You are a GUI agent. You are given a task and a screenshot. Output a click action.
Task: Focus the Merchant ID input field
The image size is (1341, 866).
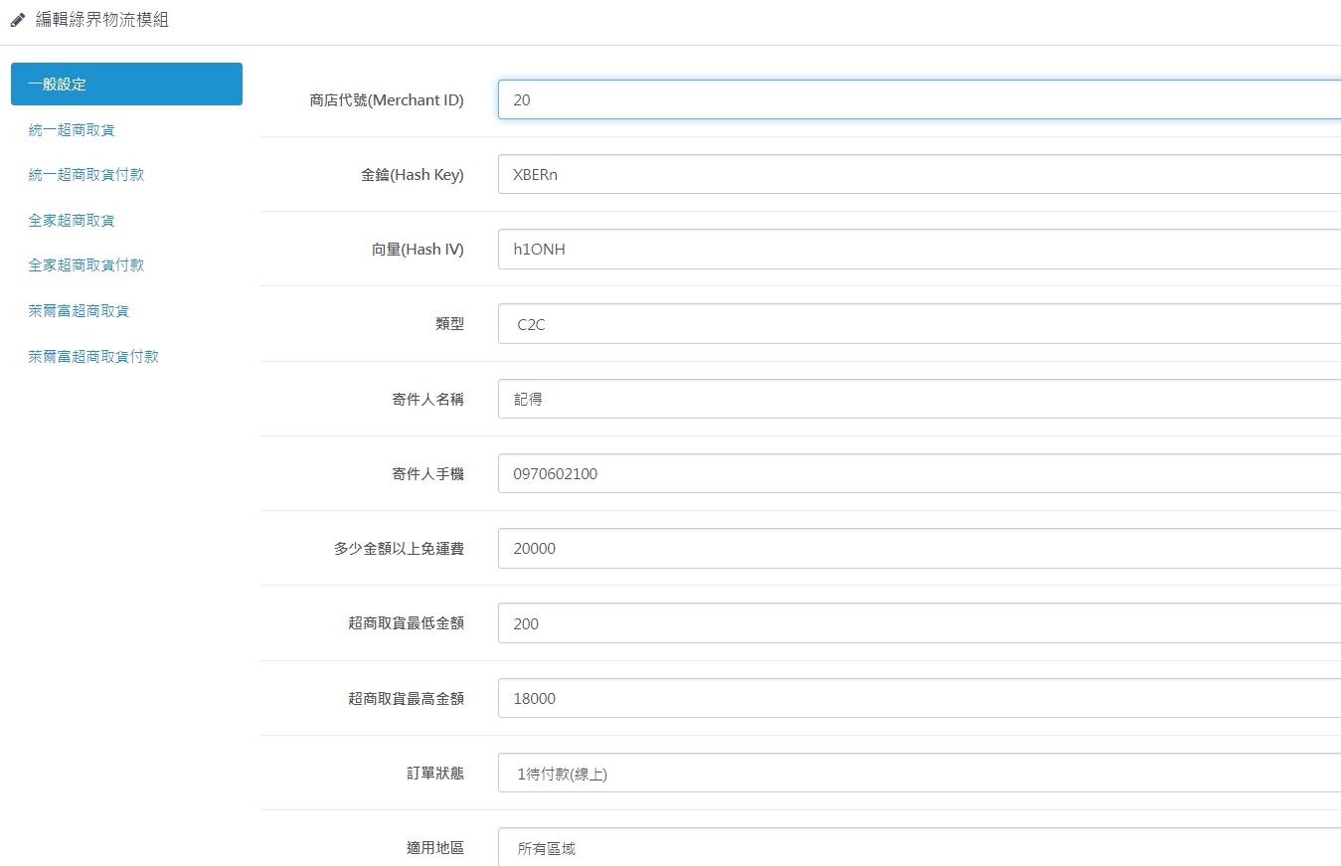tap(920, 99)
